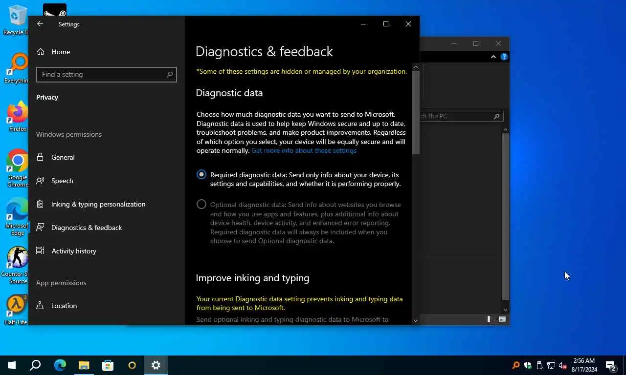The height and width of the screenshot is (375, 626).
Task: Open Get more info about these settings link
Action: pyautogui.click(x=304, y=150)
